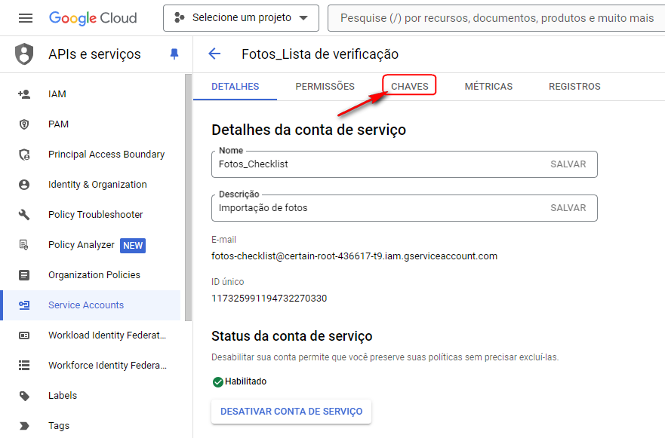Switch to the CHAVES tab

point(410,87)
